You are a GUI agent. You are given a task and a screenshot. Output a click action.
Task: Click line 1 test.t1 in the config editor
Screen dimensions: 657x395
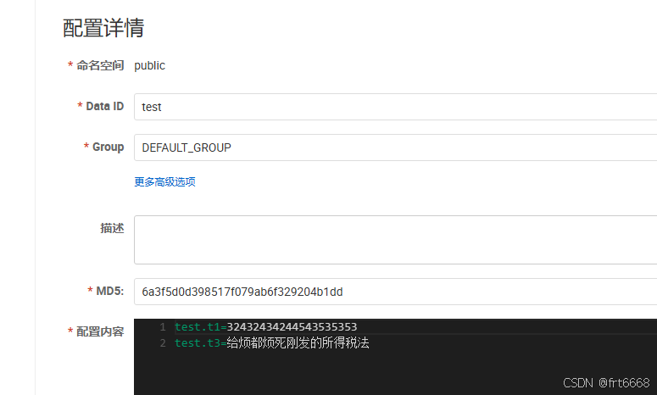pyautogui.click(x=265, y=326)
